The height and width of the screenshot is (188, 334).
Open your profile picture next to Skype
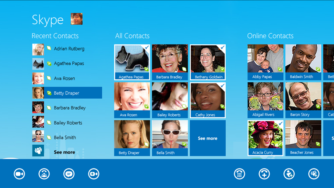point(77,19)
